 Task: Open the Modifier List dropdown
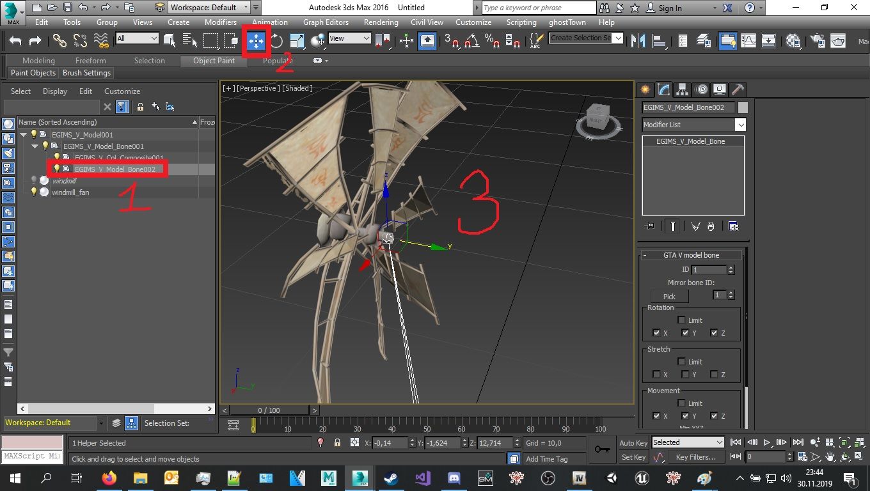(694, 125)
